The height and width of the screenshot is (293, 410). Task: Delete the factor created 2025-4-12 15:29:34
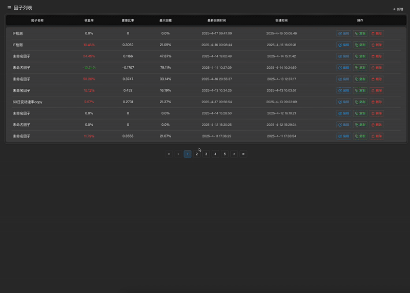tap(377, 125)
